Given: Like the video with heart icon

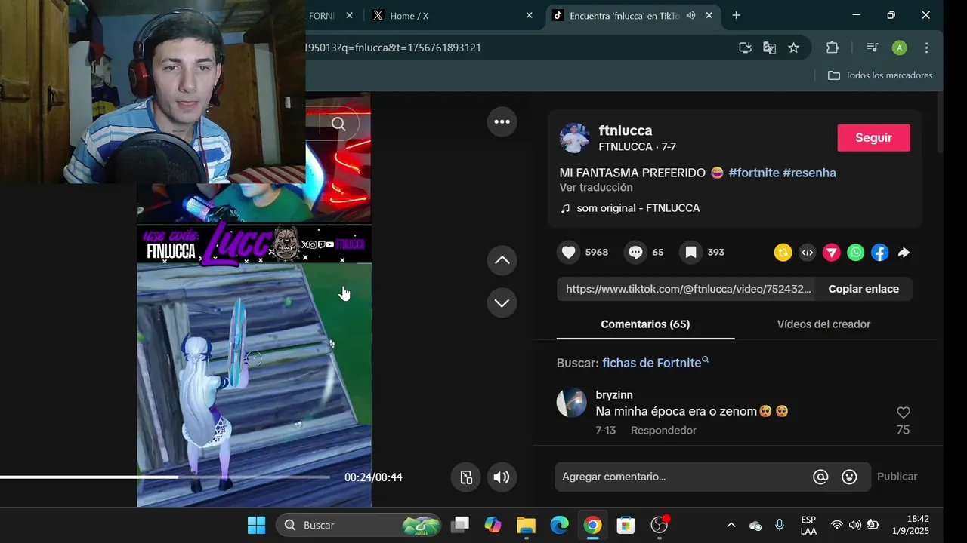Looking at the screenshot, I should (569, 252).
